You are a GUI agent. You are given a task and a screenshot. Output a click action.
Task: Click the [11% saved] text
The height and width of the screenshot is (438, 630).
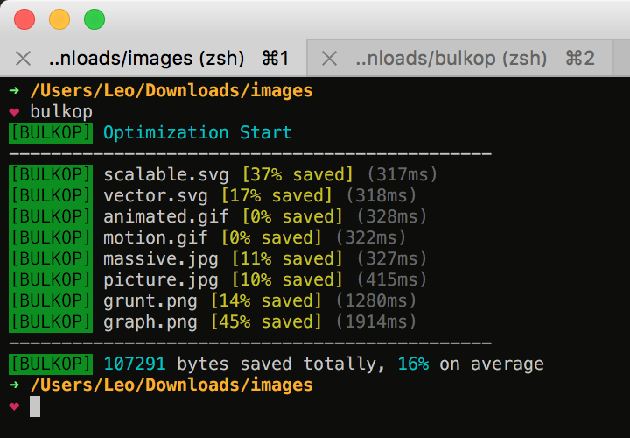(x=287, y=259)
